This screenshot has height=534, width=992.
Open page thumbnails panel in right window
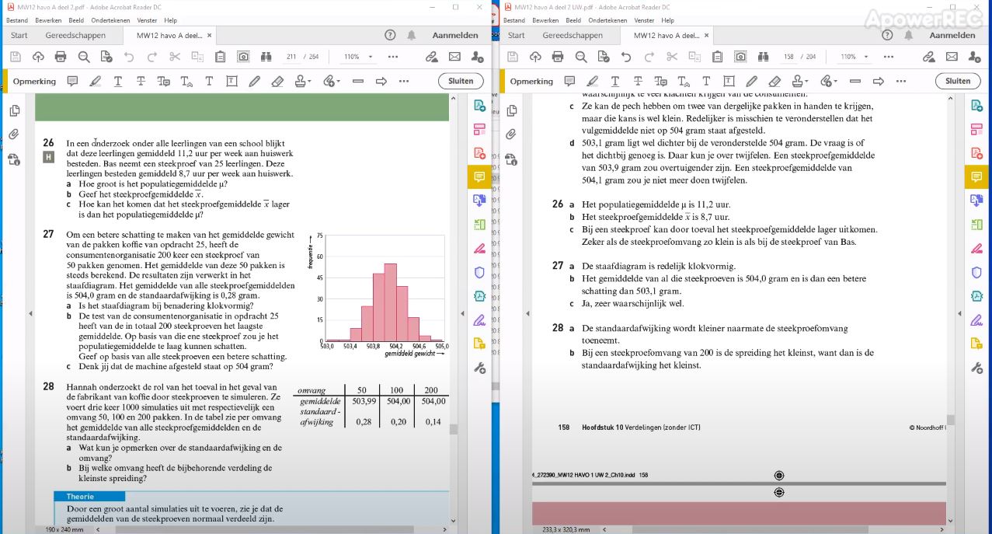[511, 111]
